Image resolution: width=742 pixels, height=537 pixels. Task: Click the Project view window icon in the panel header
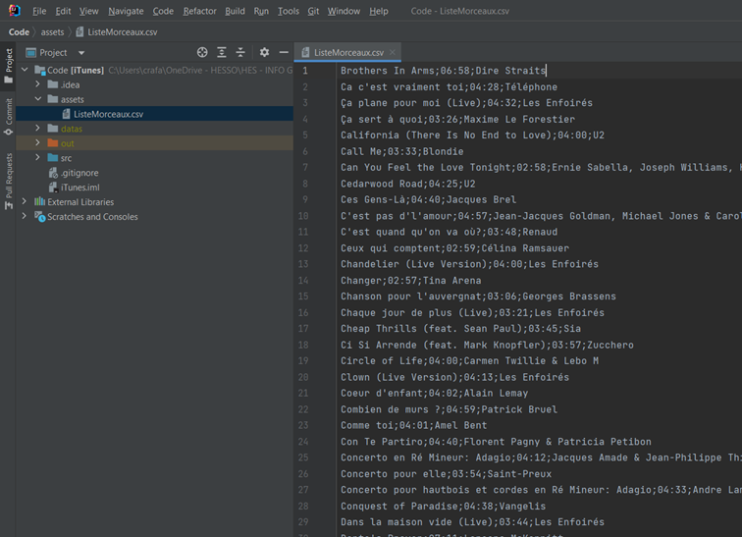(30, 52)
